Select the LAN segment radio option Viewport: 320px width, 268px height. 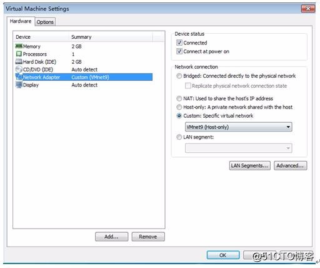click(179, 137)
